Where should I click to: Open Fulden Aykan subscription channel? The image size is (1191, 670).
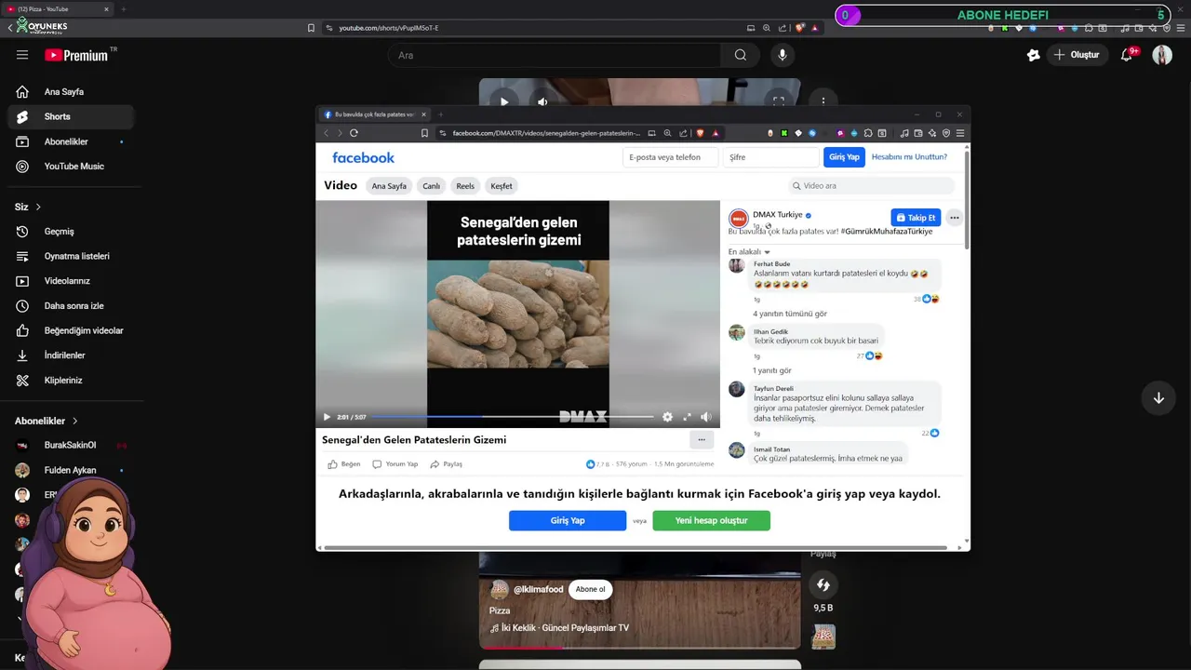click(x=70, y=470)
